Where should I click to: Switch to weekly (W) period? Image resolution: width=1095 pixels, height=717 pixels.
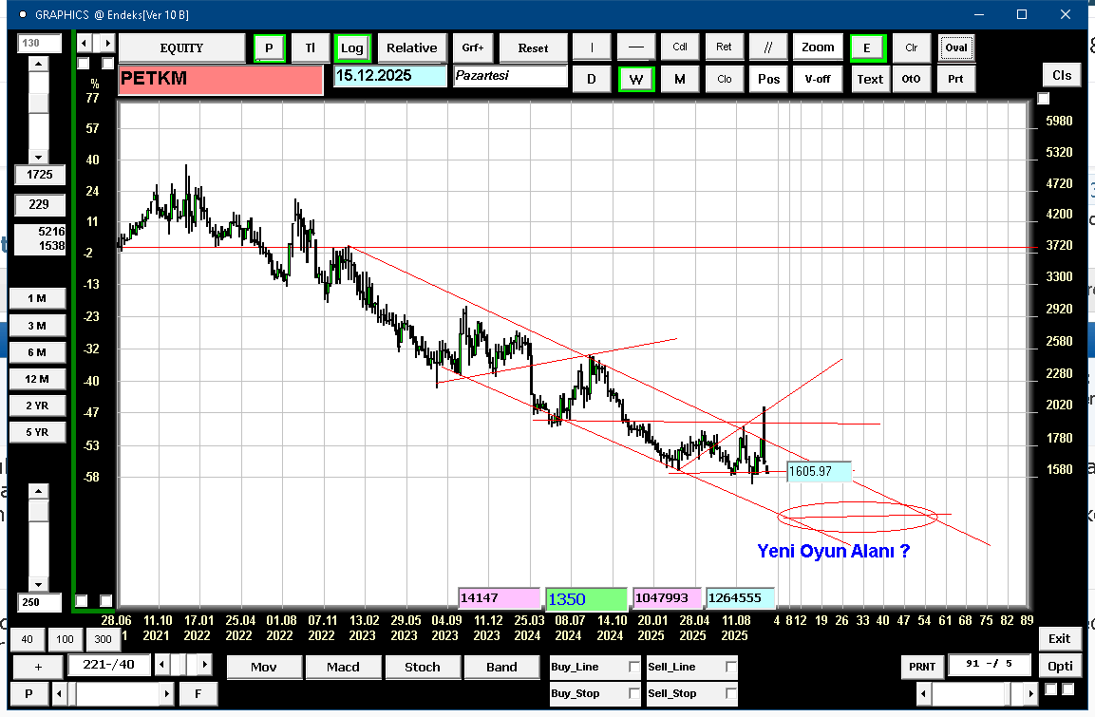click(x=636, y=79)
